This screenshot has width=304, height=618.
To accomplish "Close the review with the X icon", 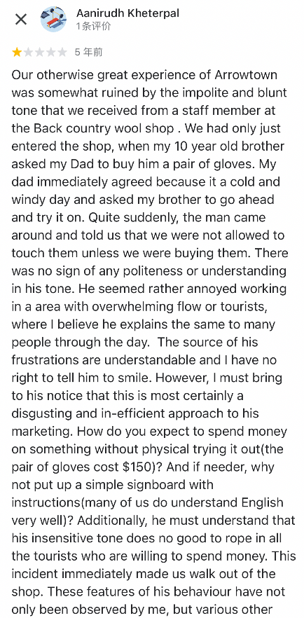I will [21, 20].
